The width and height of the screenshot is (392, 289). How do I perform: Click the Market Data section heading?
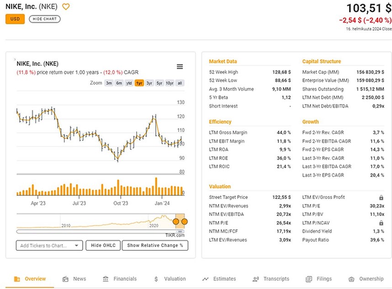click(x=223, y=62)
